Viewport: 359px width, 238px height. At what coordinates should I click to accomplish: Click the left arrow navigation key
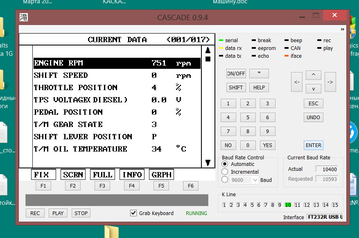[x=297, y=82]
